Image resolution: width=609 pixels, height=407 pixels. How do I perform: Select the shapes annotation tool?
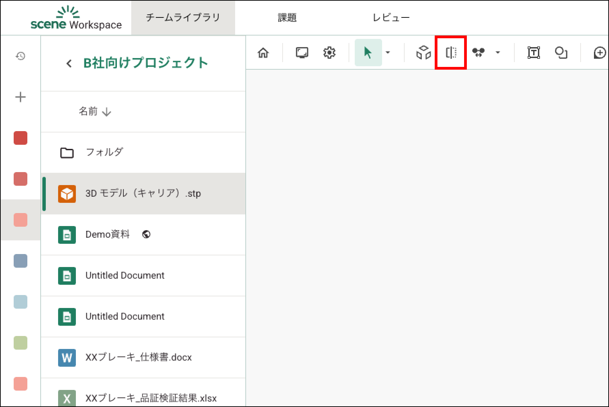pyautogui.click(x=561, y=53)
